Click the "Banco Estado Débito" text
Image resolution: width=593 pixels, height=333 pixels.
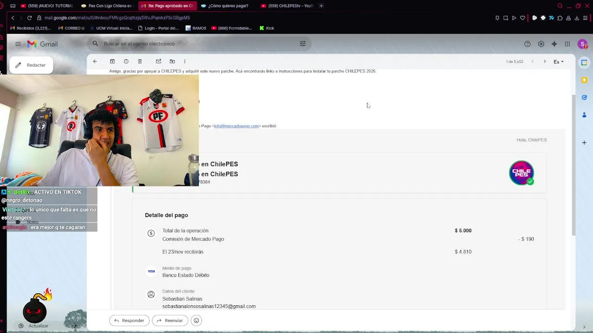[186, 275]
